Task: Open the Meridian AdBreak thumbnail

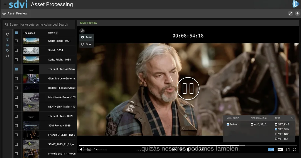Action: pos(31,97)
